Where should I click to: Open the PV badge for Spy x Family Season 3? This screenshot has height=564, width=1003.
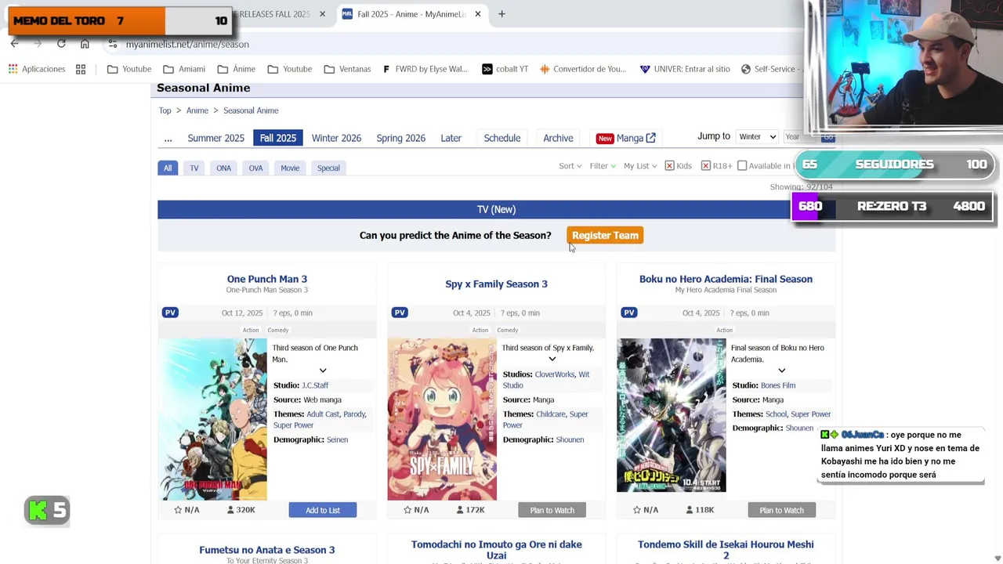(400, 313)
